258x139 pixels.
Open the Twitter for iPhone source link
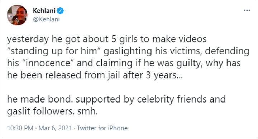[x=102, y=128]
